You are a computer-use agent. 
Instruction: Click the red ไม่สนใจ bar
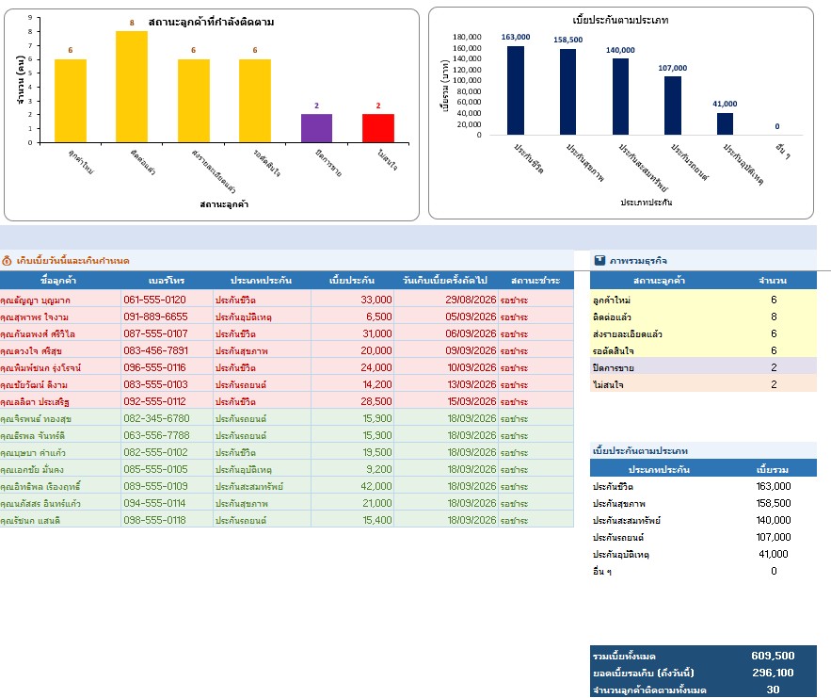pos(378,128)
